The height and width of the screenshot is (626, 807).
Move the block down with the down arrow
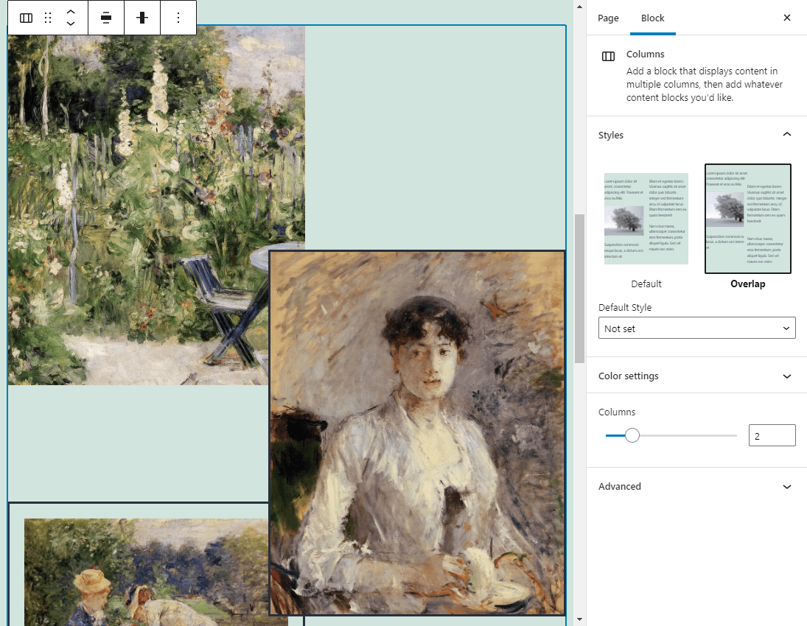click(x=71, y=24)
